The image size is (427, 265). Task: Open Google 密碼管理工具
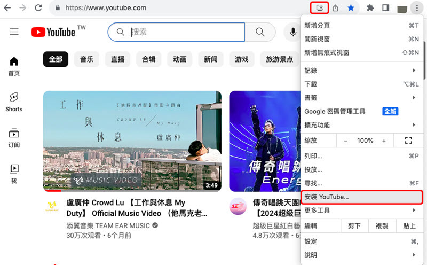pyautogui.click(x=362, y=111)
